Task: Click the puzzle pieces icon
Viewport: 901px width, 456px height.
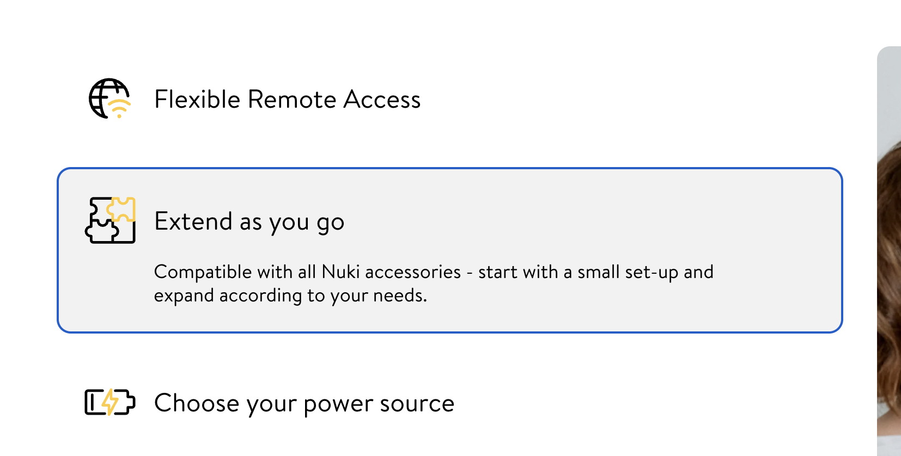Action: point(111,220)
